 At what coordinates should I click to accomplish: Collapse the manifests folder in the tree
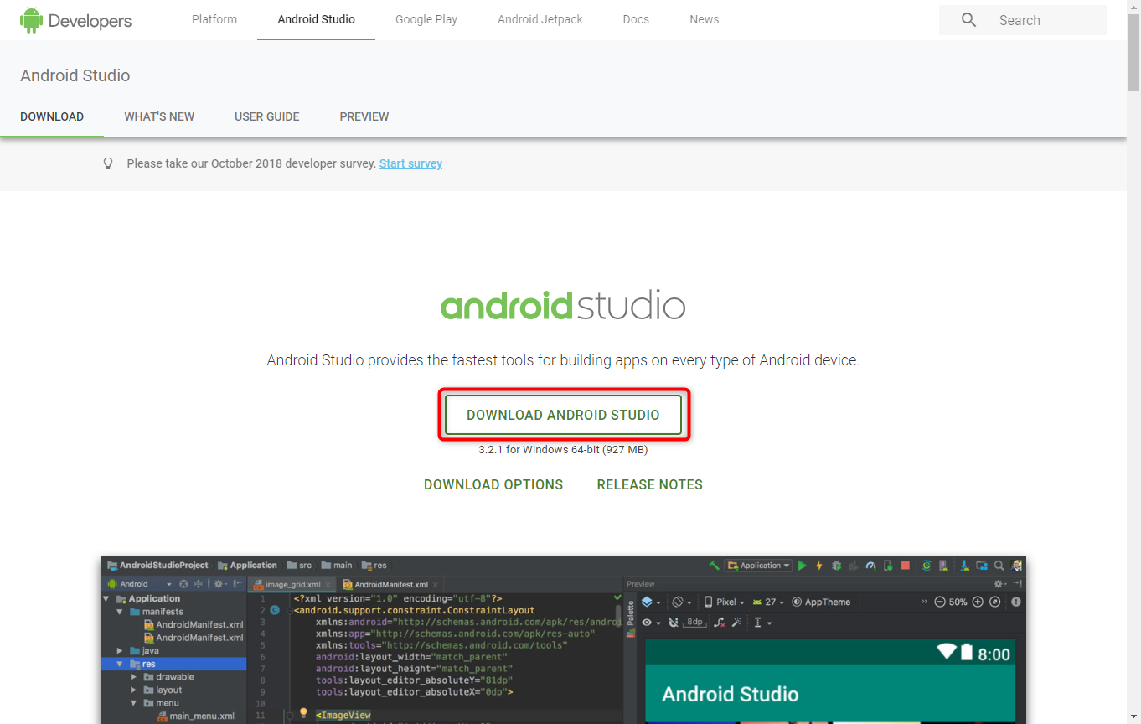click(119, 612)
